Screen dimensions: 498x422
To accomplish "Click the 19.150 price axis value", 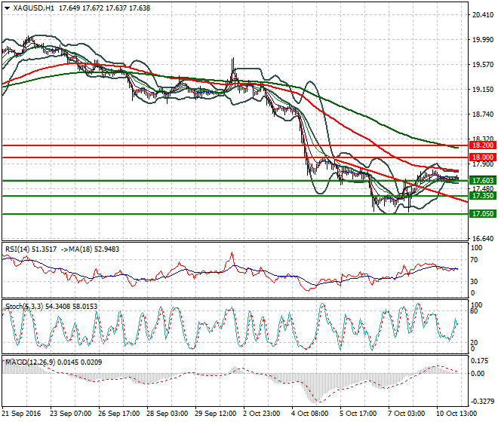I will point(483,90).
